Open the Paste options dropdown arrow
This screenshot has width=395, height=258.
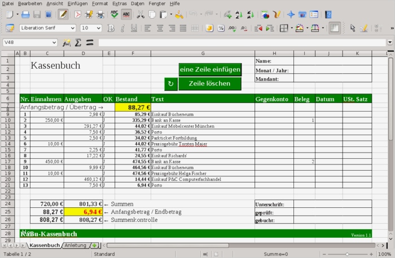(171, 14)
